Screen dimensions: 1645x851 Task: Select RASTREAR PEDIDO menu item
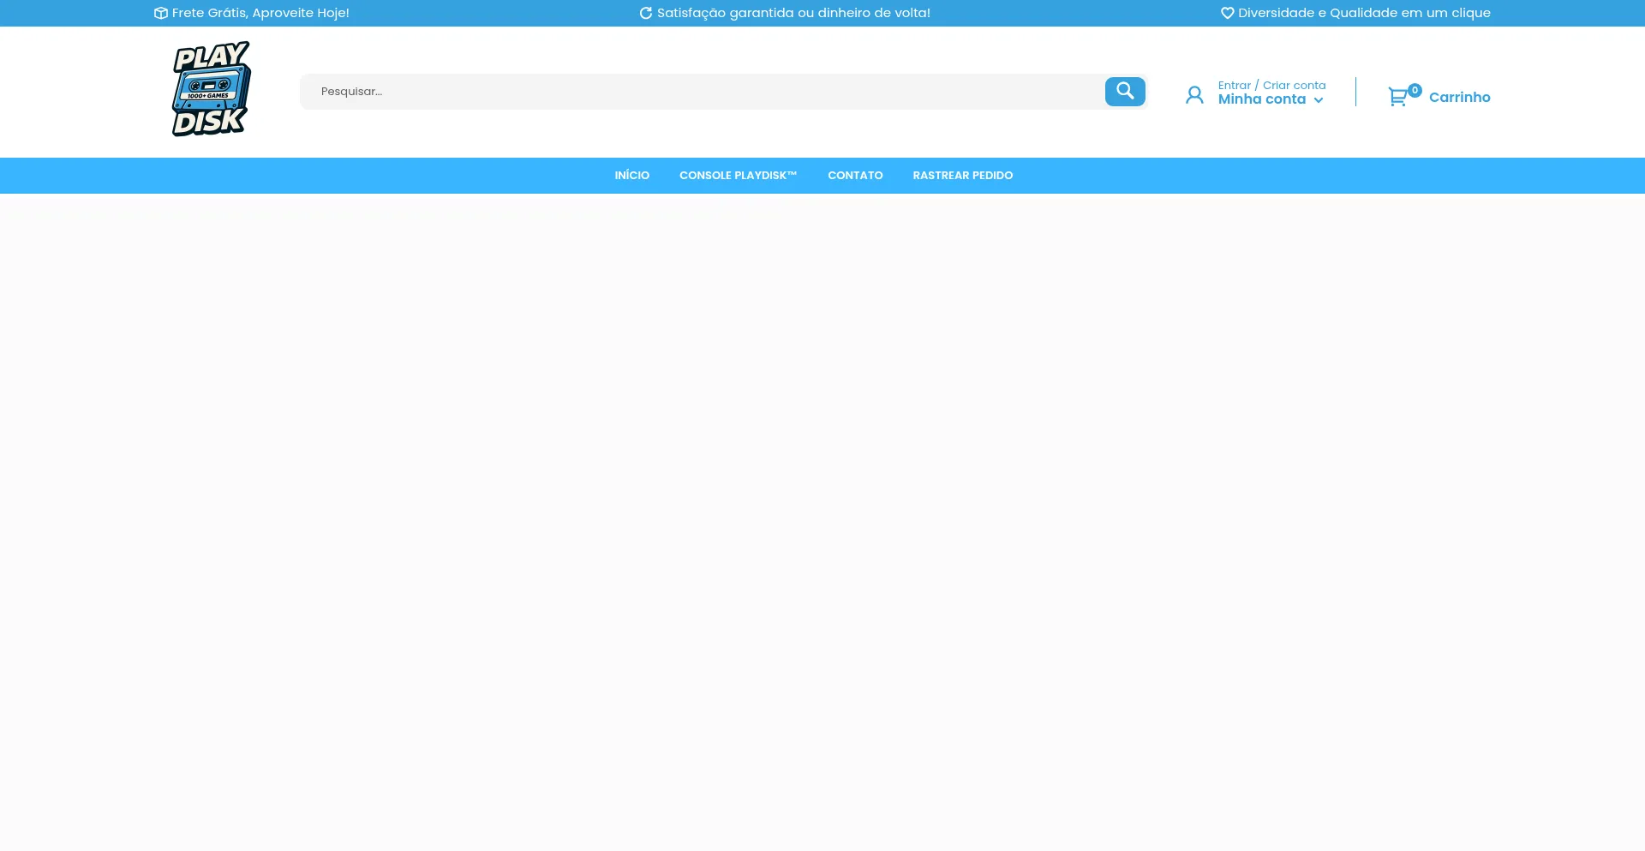point(963,176)
